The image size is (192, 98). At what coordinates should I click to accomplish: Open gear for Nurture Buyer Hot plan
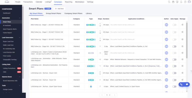click(182, 80)
